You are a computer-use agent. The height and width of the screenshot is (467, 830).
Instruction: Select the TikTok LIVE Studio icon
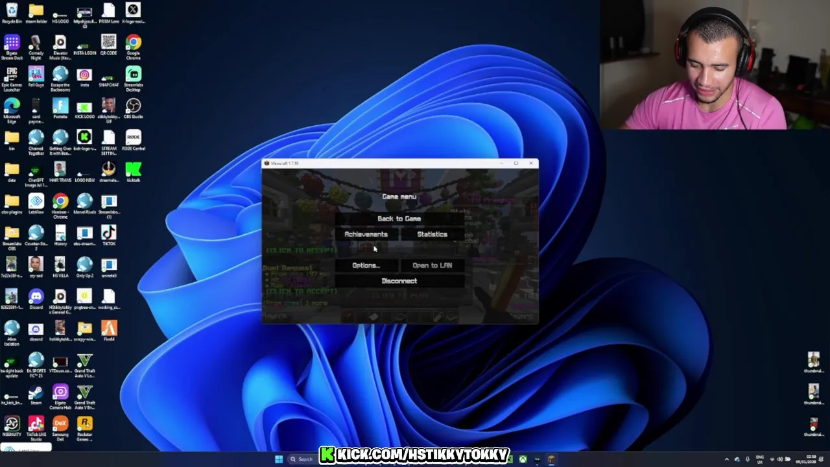[x=36, y=428]
